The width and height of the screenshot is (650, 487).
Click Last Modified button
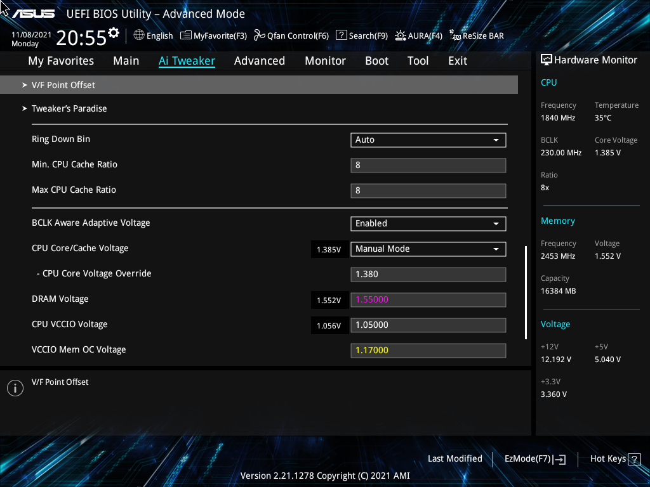pos(454,459)
